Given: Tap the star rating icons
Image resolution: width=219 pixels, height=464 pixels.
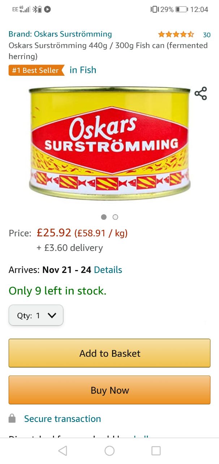Looking at the screenshot, I should [x=176, y=35].
